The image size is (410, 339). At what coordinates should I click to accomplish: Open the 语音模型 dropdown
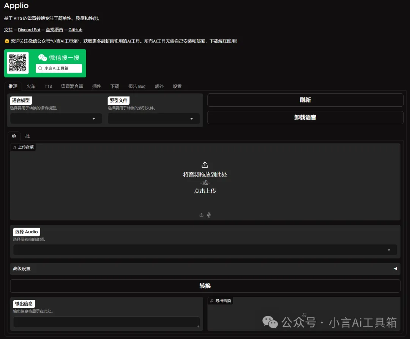click(56, 119)
